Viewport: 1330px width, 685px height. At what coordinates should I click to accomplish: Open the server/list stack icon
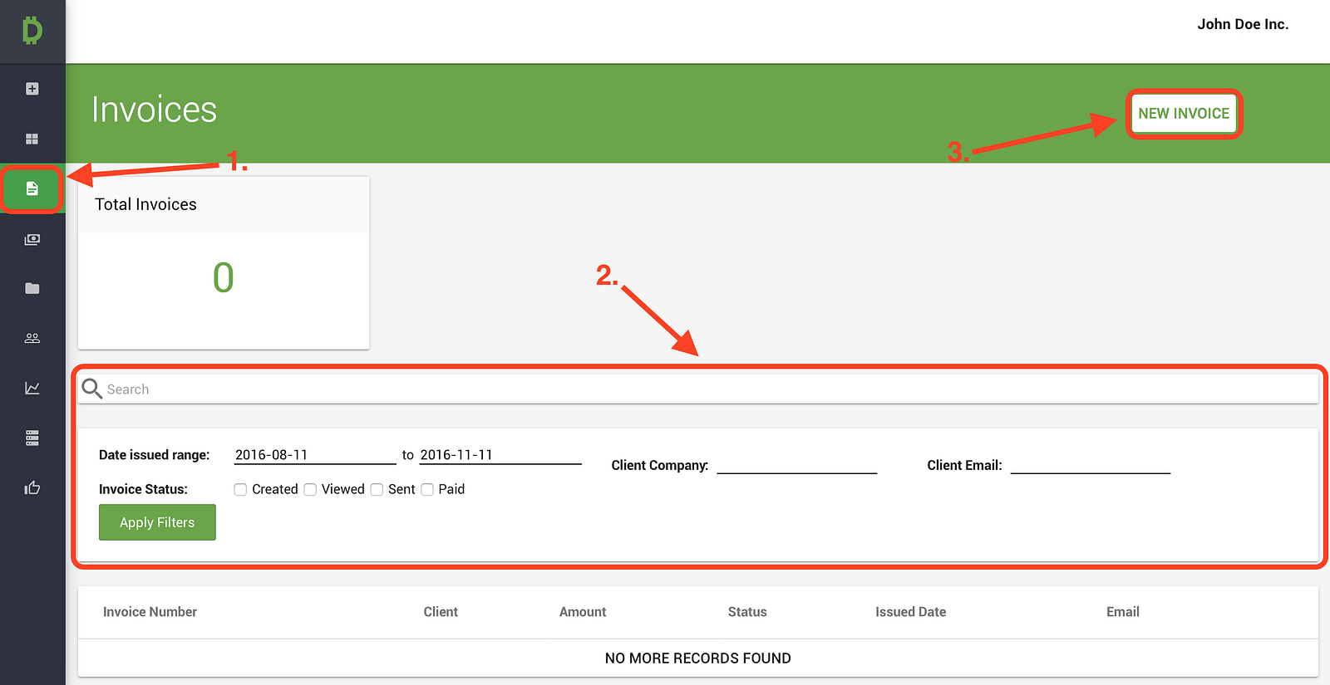(32, 438)
